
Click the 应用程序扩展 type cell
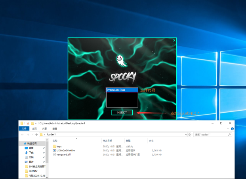tap(133, 155)
